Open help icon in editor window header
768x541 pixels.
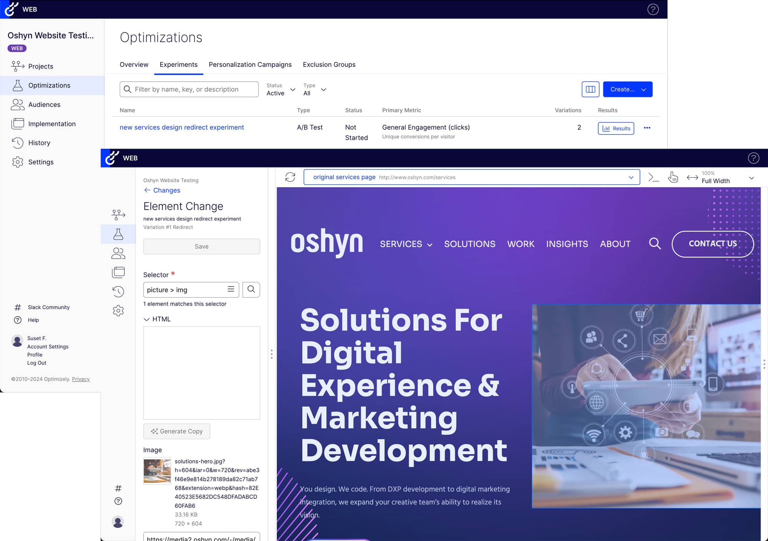pyautogui.click(x=753, y=158)
